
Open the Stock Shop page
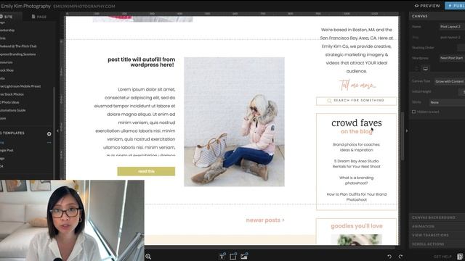pos(7,70)
